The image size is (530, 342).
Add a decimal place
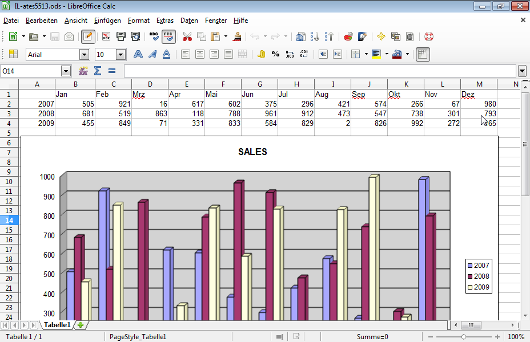290,54
